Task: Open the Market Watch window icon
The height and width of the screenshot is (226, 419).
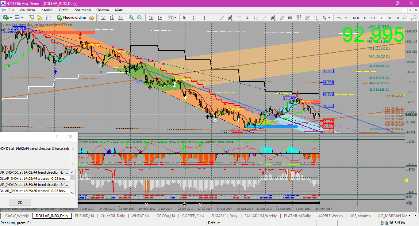Action: pos(31,18)
